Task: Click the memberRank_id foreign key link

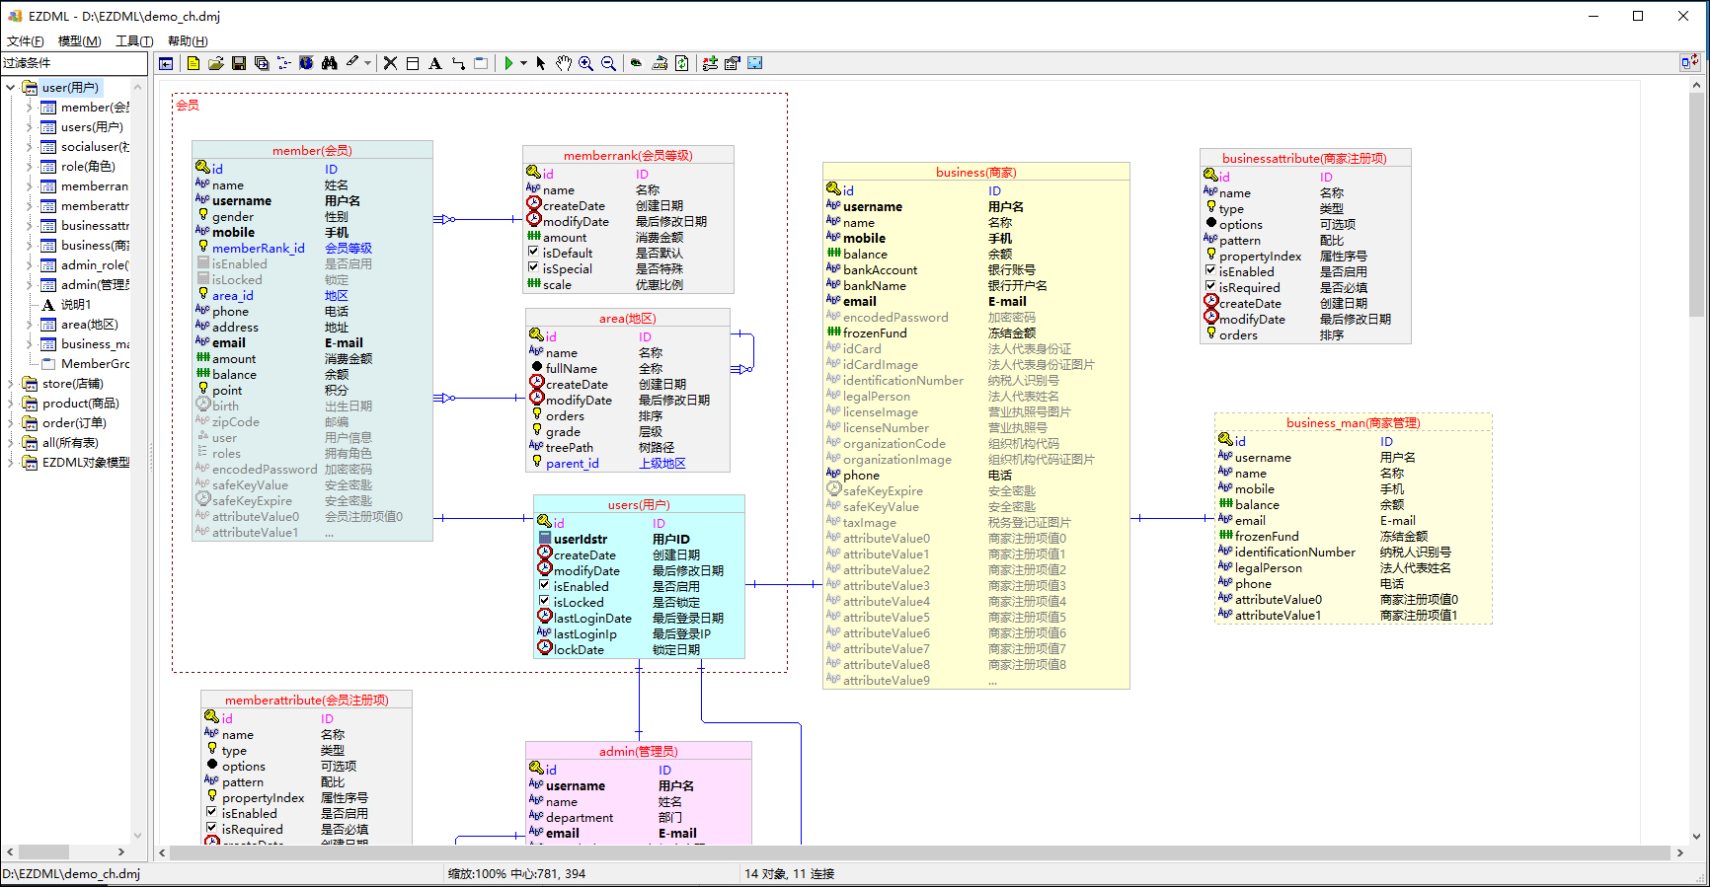Action: point(258,249)
